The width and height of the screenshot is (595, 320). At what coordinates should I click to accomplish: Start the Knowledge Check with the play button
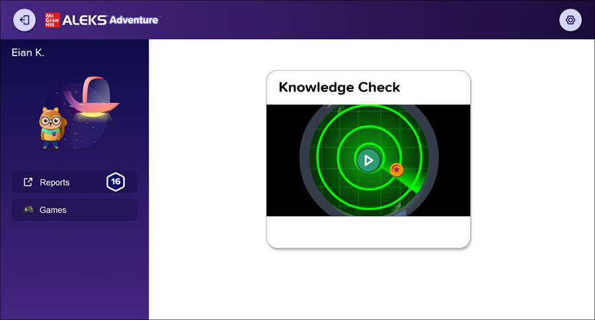[x=368, y=160]
